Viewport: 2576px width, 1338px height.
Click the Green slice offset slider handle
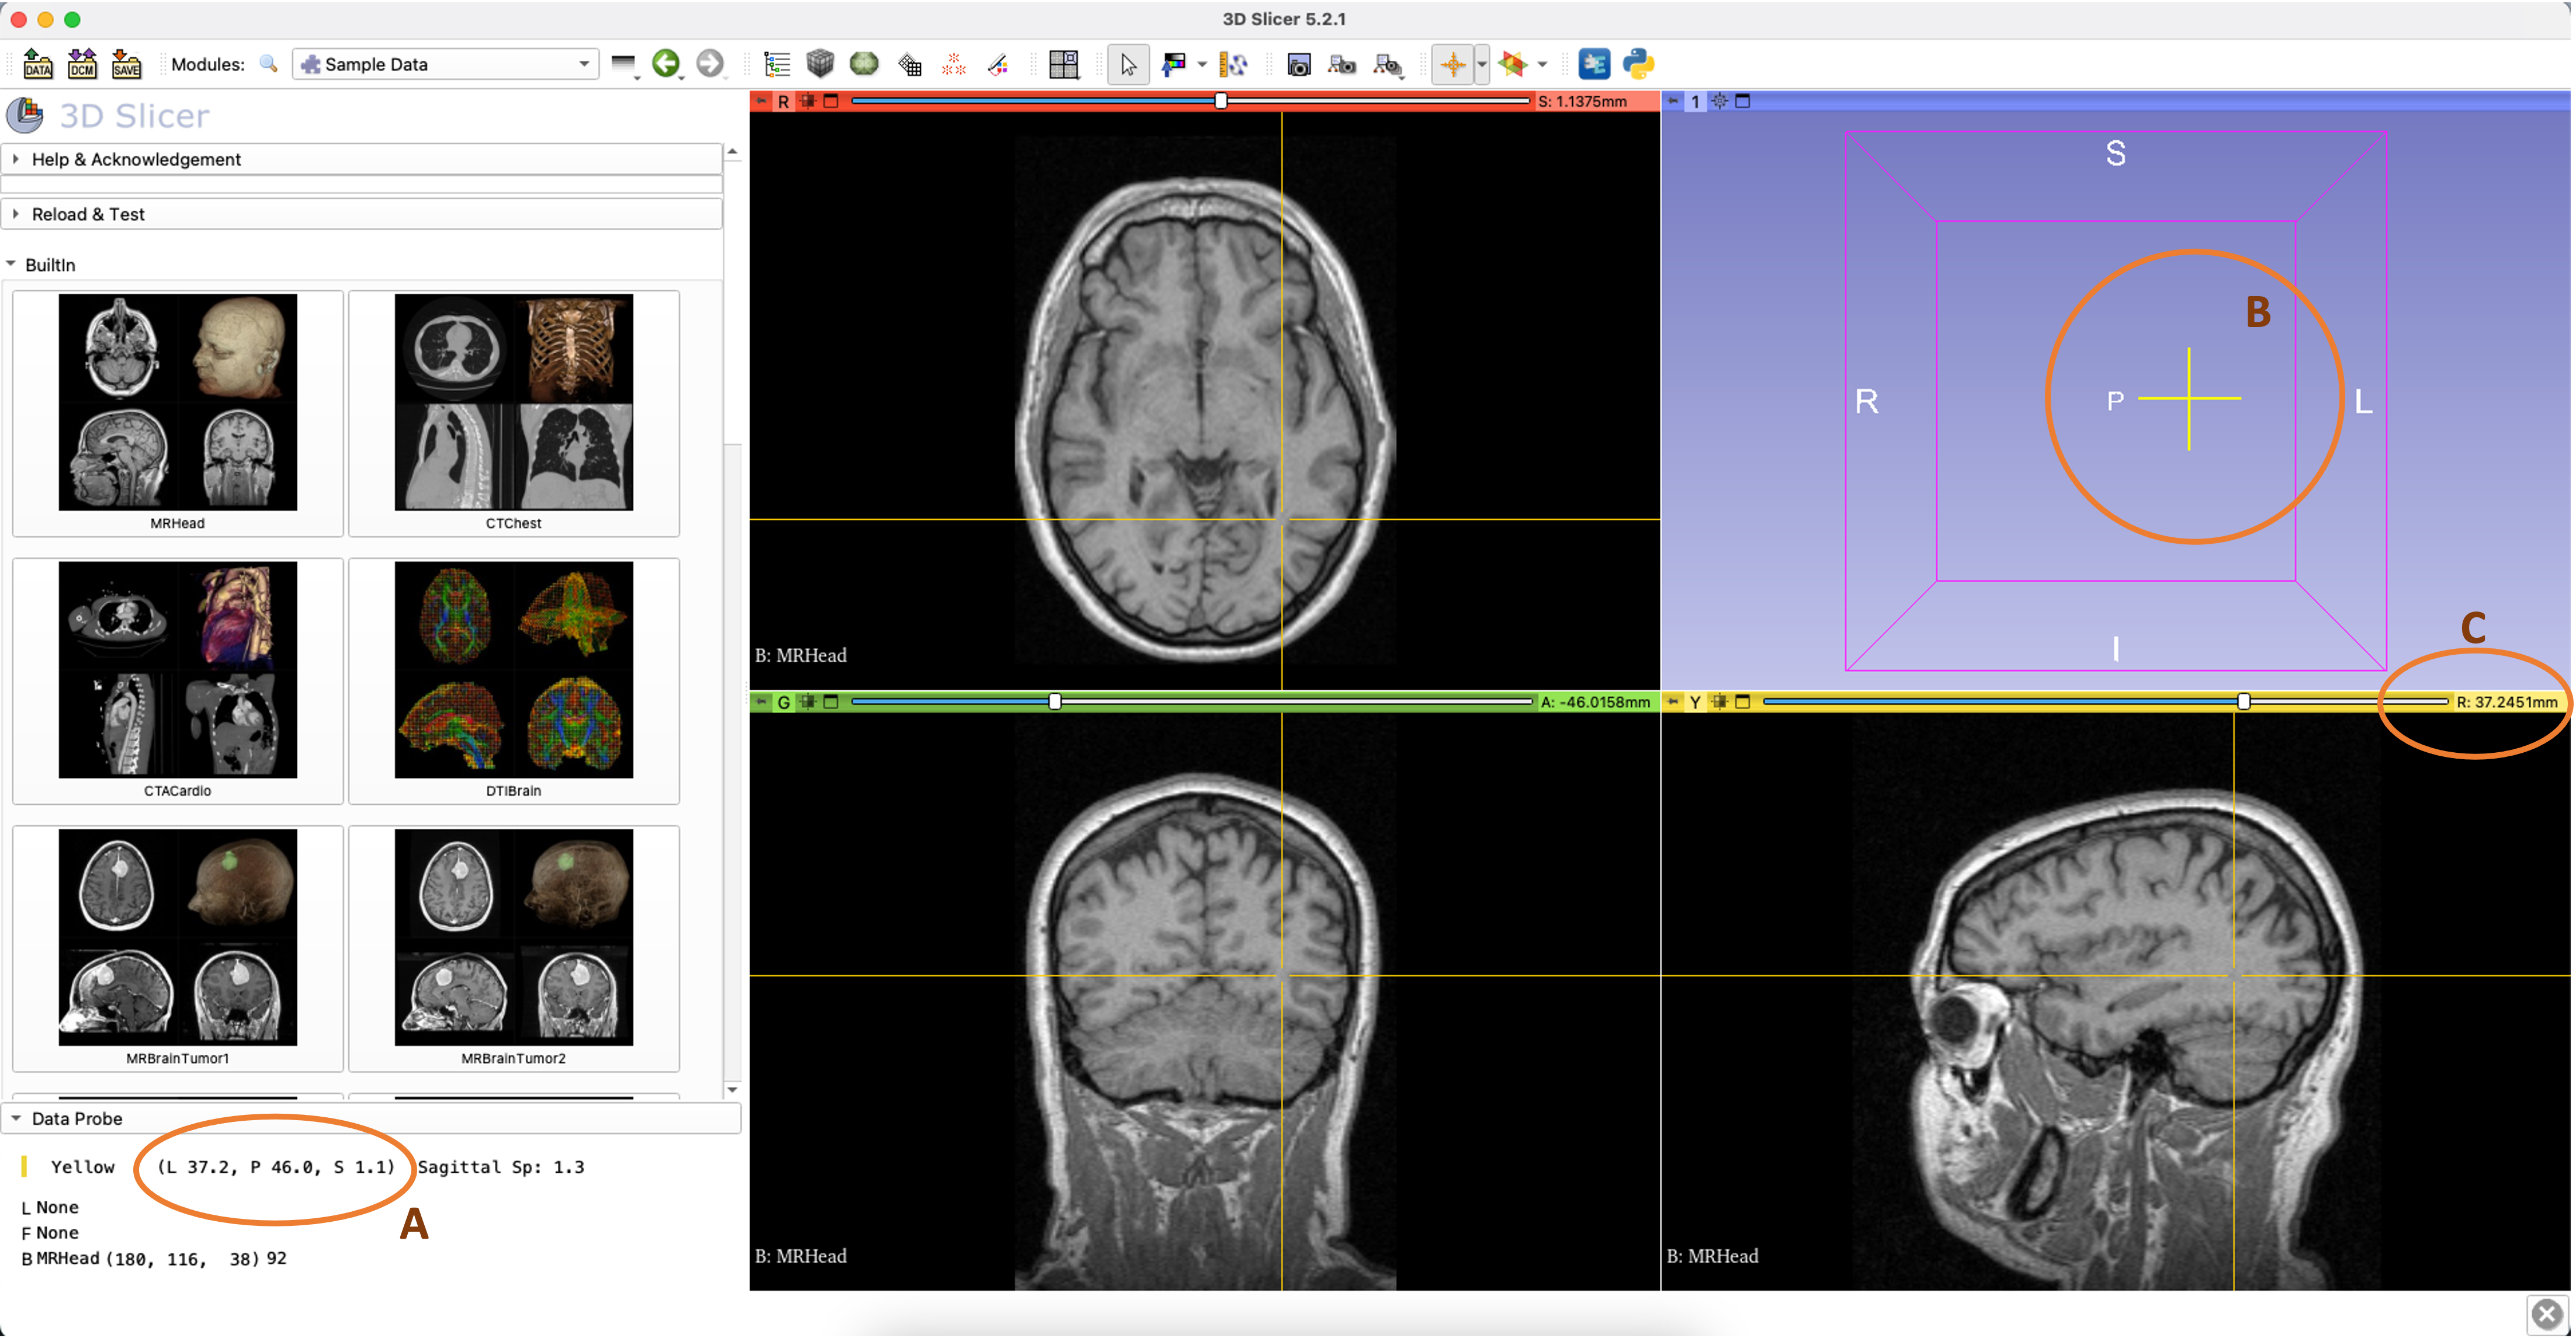(x=1055, y=701)
